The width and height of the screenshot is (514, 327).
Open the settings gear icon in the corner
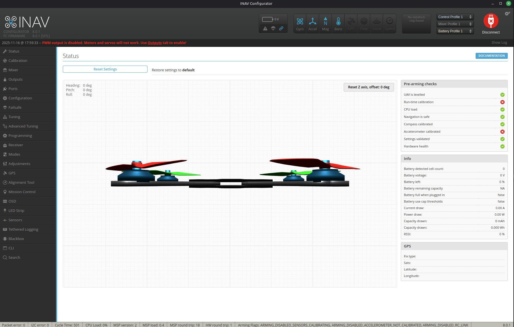(507, 13)
